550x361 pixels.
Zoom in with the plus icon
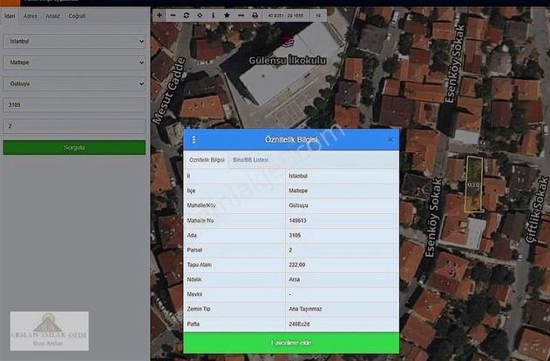point(160,16)
